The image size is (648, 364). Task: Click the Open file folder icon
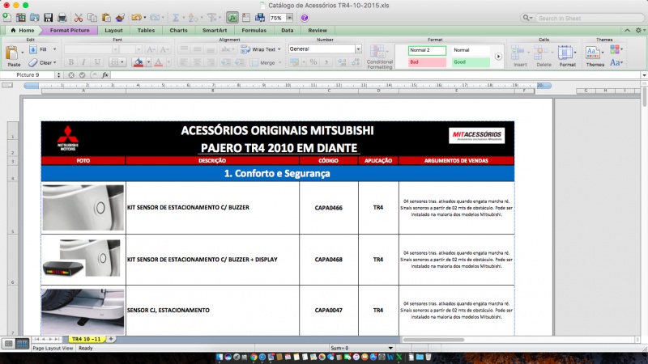[x=35, y=18]
